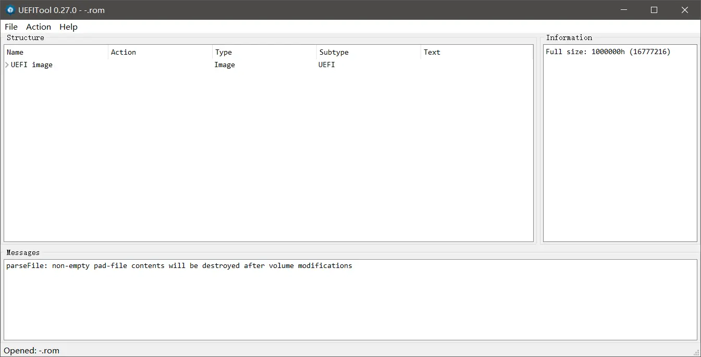Click the 'Opened: -.rom' status bar text
The width and height of the screenshot is (701, 357).
(x=32, y=351)
